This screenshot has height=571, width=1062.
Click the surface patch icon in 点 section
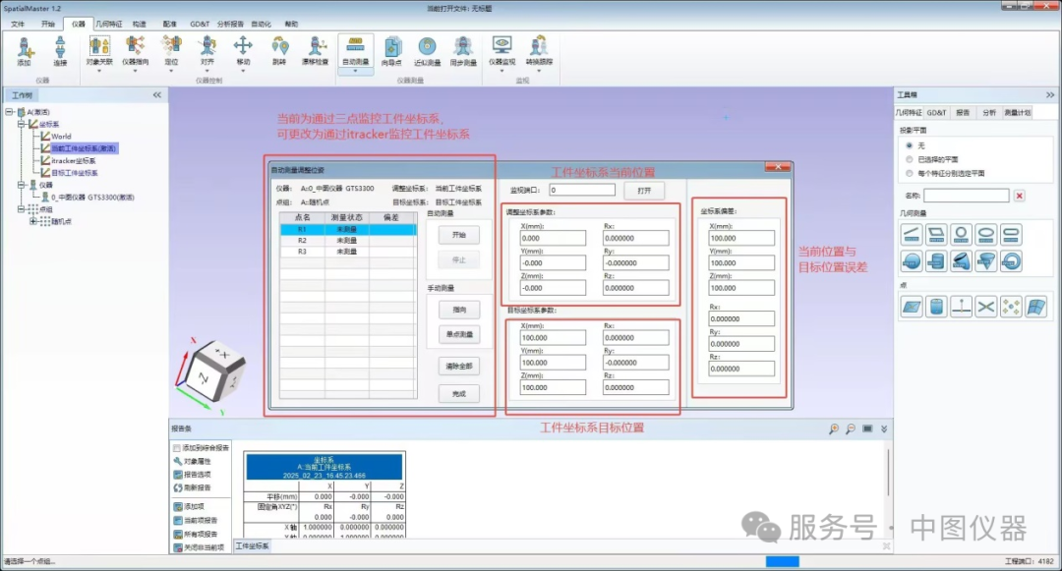pos(1036,308)
